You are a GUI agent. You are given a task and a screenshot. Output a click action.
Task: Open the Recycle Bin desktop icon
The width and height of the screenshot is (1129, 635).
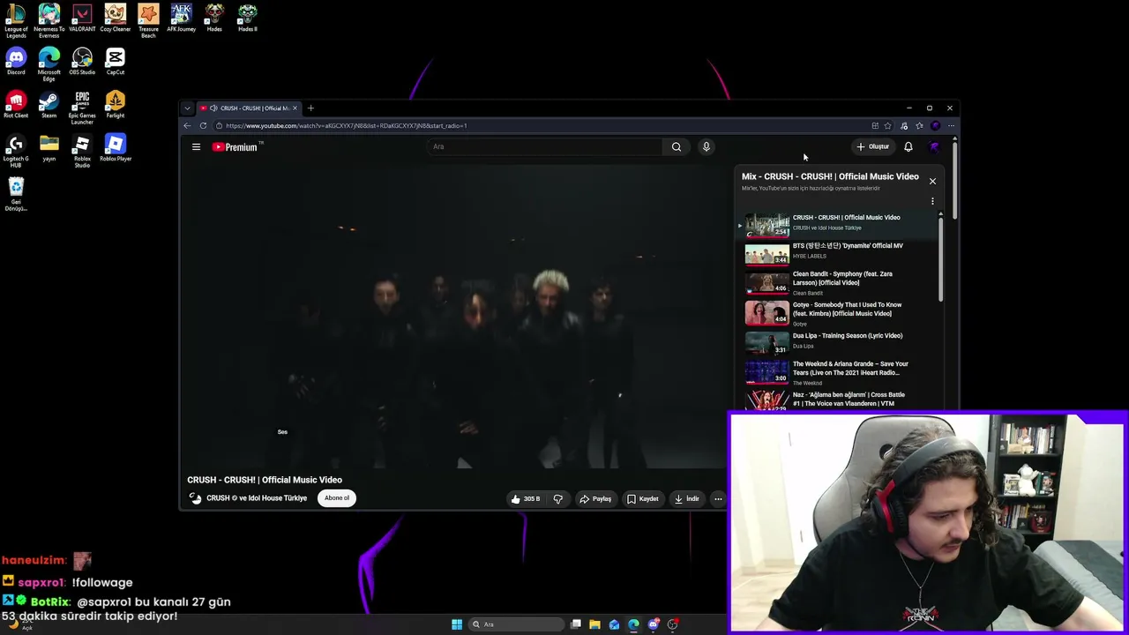16,195
